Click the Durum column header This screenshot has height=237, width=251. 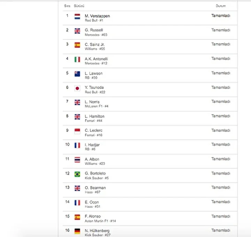point(221,6)
